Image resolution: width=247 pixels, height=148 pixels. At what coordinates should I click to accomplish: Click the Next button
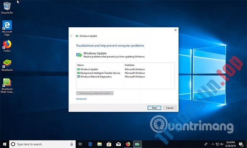coord(154,108)
